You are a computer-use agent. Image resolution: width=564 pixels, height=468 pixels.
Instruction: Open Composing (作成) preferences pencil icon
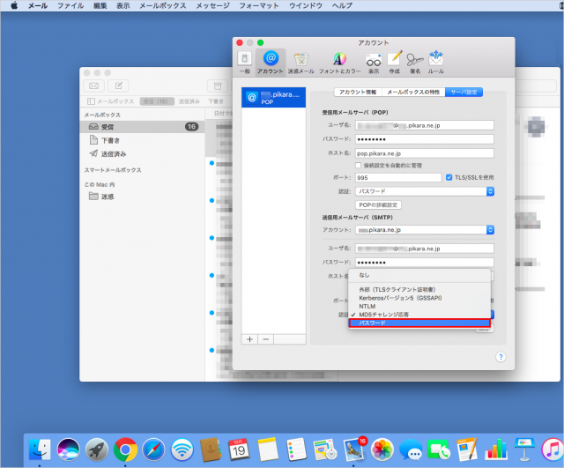[395, 62]
